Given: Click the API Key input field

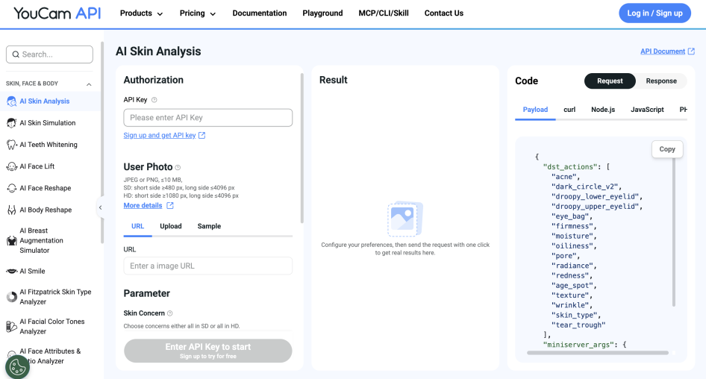Looking at the screenshot, I should pos(208,118).
